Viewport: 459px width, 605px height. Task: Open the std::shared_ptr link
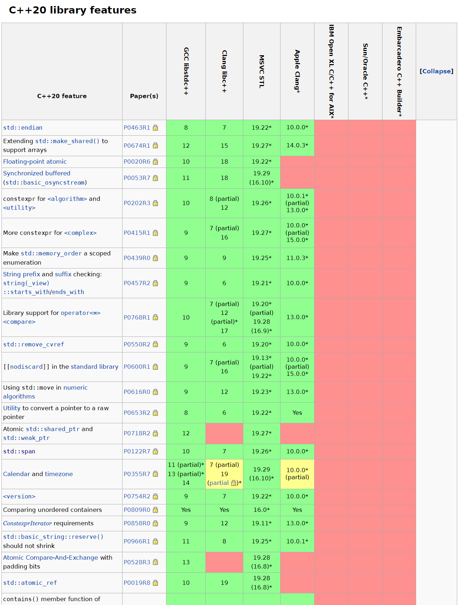[x=53, y=429]
